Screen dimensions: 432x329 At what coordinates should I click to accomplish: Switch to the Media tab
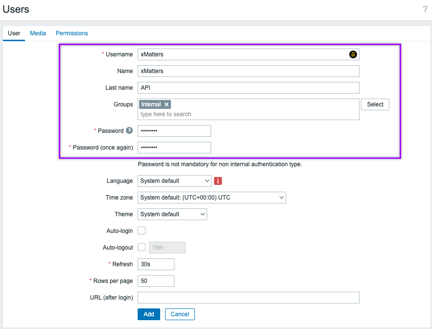[38, 33]
